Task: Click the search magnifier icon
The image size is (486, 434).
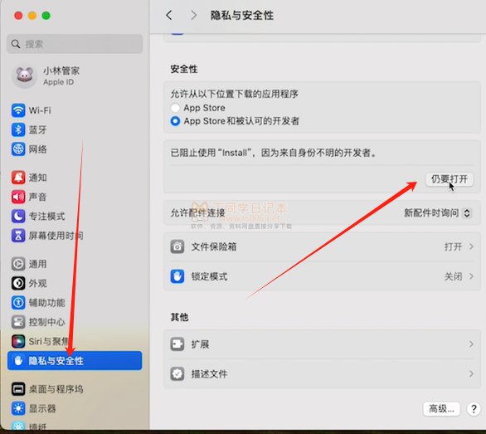Action: point(16,44)
